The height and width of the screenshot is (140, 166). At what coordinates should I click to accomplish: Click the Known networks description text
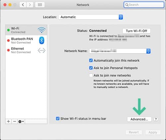point(121,84)
